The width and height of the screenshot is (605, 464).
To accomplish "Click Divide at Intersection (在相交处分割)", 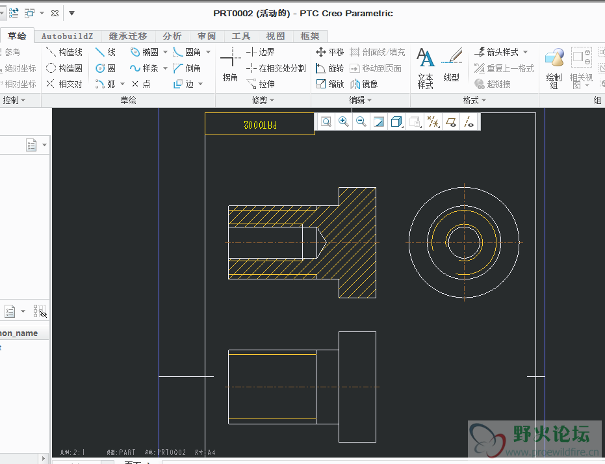I will tap(276, 68).
